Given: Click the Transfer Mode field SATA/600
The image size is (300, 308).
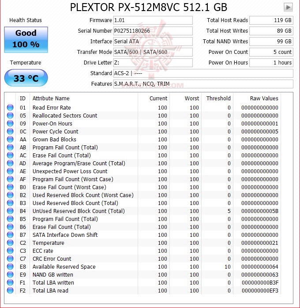Looking at the screenshot, I should pos(153,52).
